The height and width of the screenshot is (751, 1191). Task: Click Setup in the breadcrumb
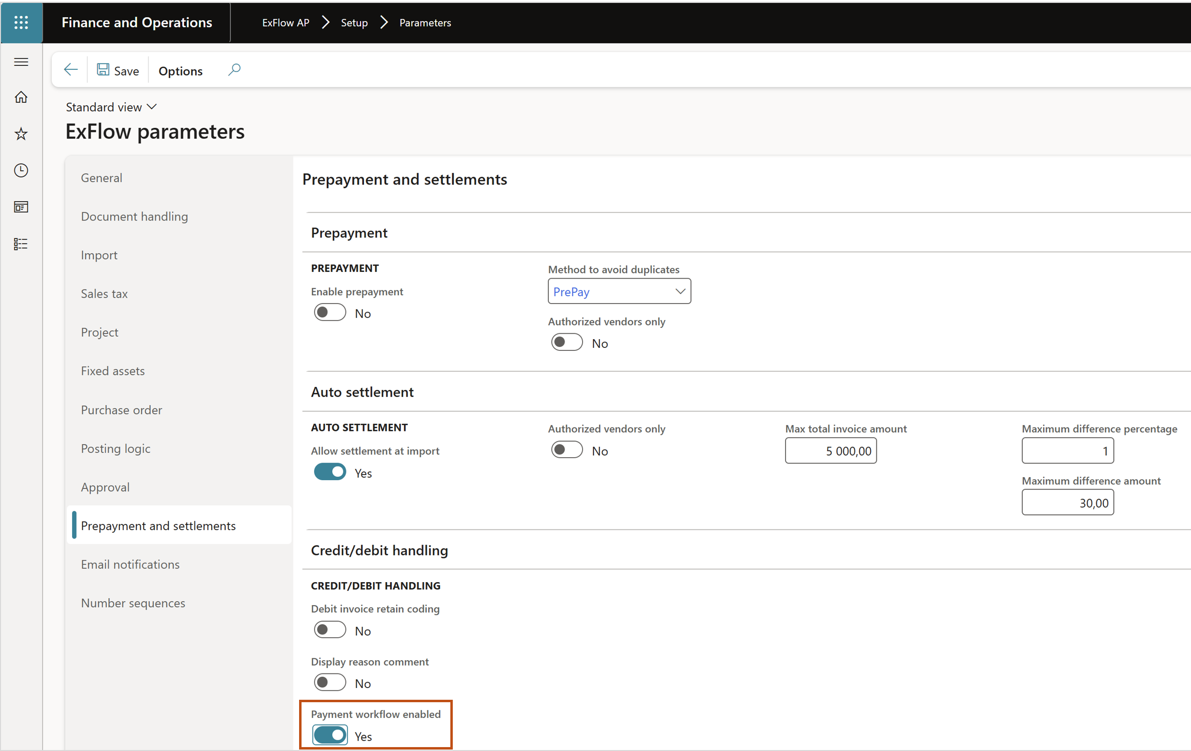tap(354, 23)
